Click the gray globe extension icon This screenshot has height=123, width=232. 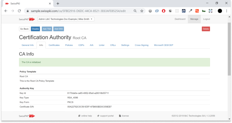[150, 11]
